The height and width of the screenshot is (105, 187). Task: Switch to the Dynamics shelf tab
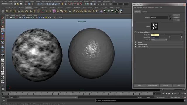coord(60,8)
